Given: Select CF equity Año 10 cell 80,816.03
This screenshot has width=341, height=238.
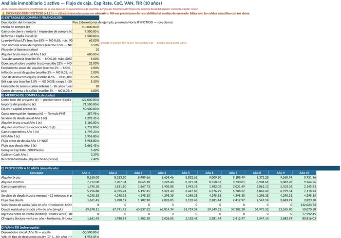Looking at the screenshot, I should (304, 219).
